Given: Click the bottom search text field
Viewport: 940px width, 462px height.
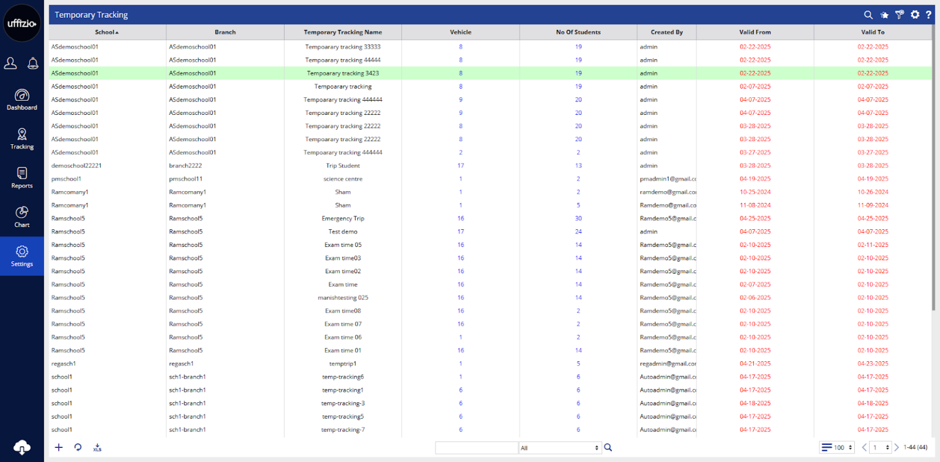Looking at the screenshot, I should (x=476, y=448).
